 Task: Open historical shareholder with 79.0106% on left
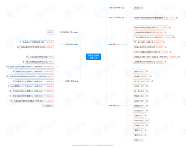[x=38, y=42]
